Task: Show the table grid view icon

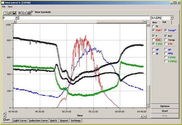Action: click(20, 13)
